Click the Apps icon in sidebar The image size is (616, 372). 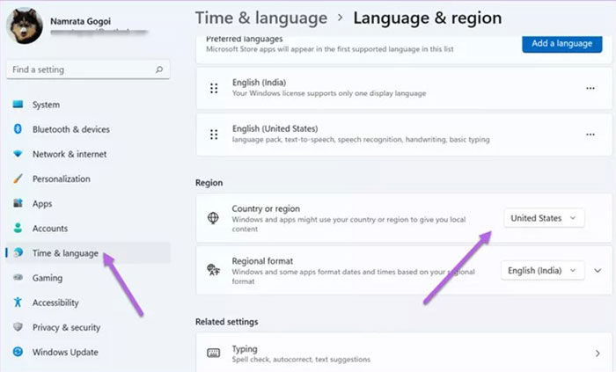point(18,203)
